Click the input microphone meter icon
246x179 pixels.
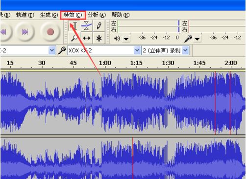[188, 39]
